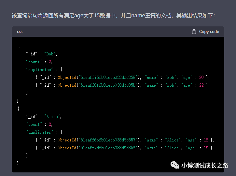The width and height of the screenshot is (236, 176).
Task: Click the Chinese sentence above the code block
Action: [x=114, y=16]
